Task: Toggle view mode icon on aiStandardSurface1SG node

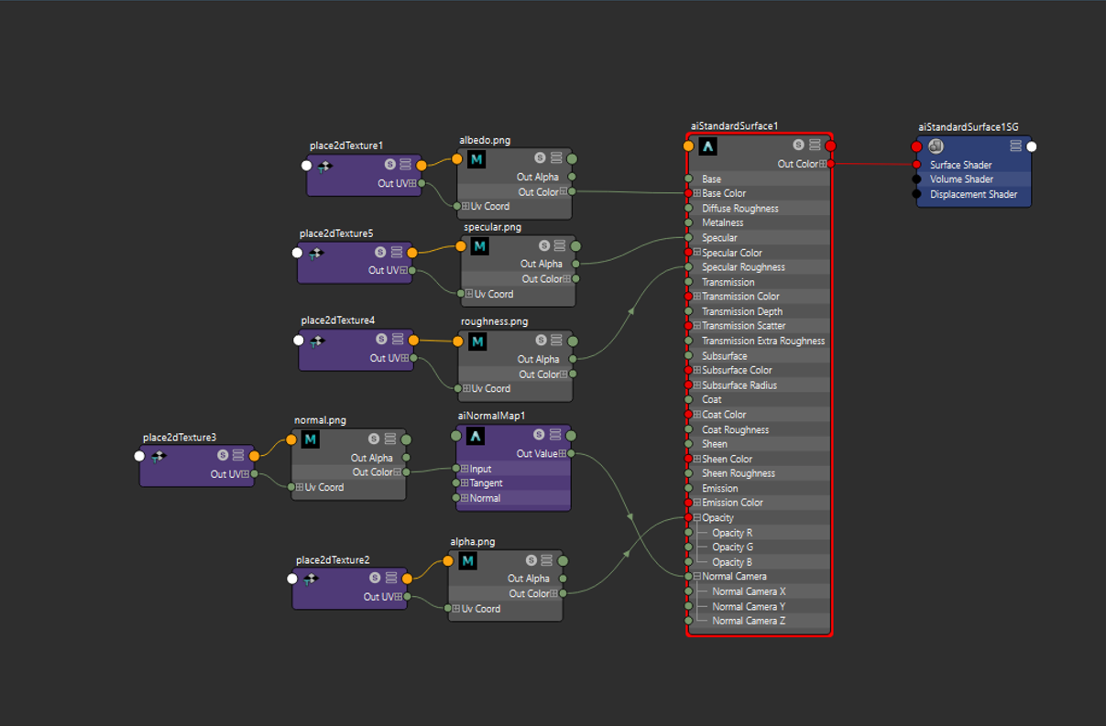Action: click(x=1015, y=146)
